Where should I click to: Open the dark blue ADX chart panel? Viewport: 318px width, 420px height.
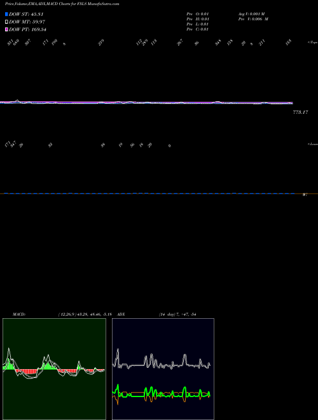pos(163,369)
